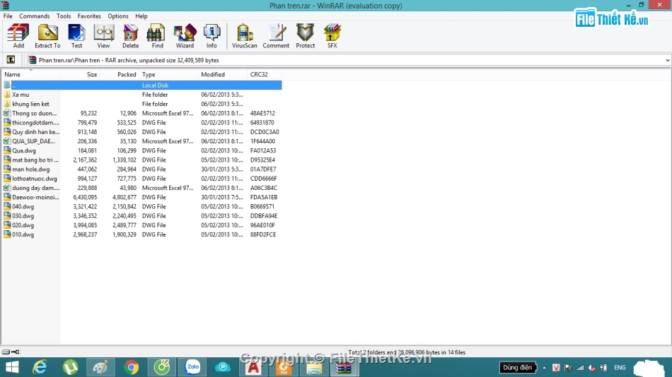
Task: Select thicongdotdam DWG file
Action: click(x=142, y=123)
